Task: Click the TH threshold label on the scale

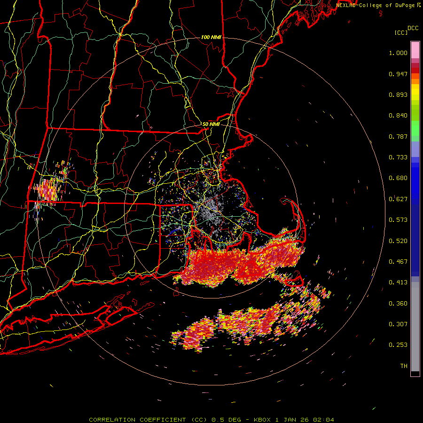Action: point(404,366)
